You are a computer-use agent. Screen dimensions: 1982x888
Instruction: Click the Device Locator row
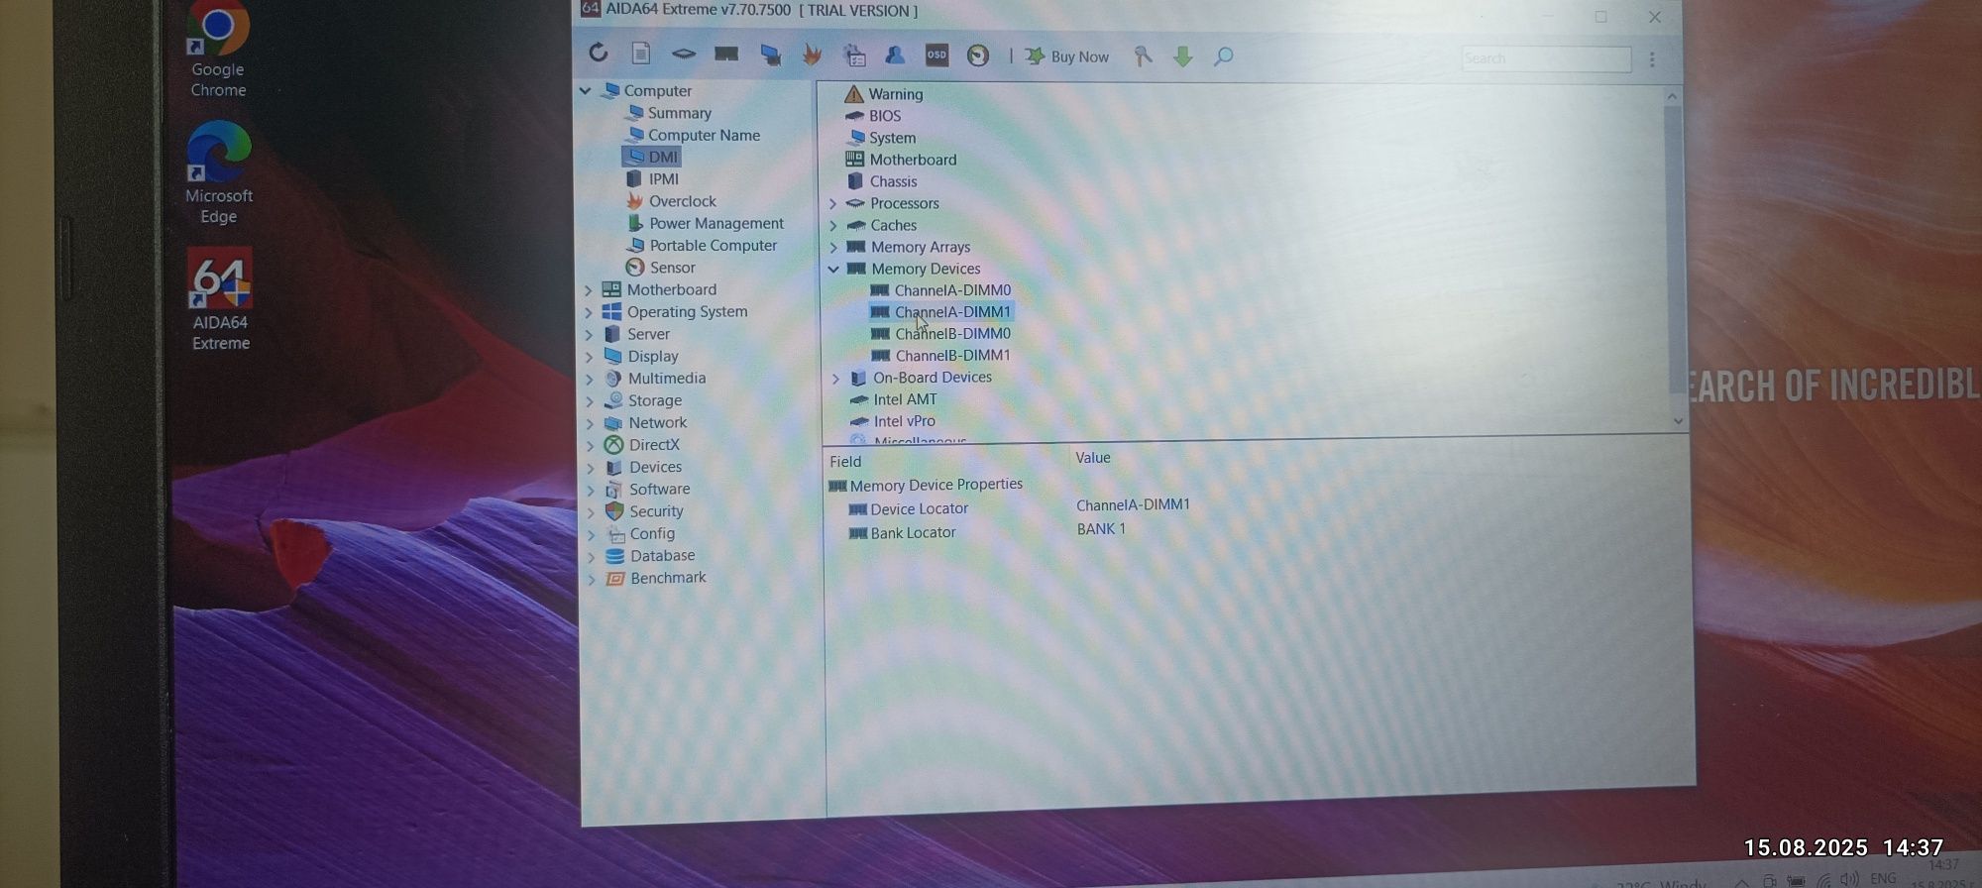[x=1019, y=507]
